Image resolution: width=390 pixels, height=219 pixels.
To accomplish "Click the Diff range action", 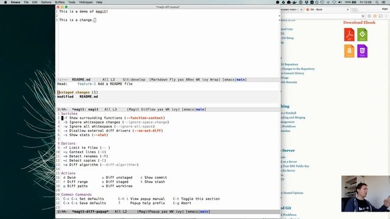I will pos(76,182).
